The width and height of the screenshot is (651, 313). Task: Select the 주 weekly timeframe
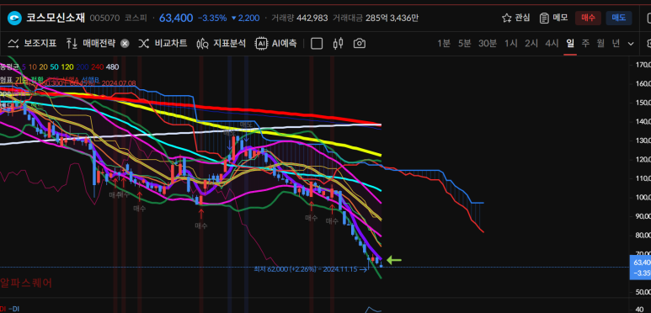(585, 43)
